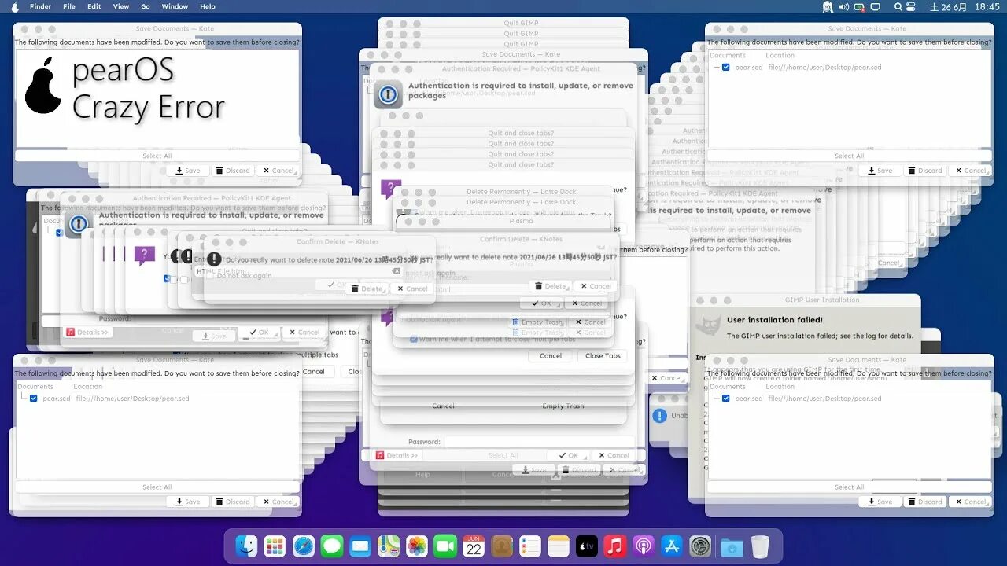1007x566 pixels.
Task: Click Cancel in bottom-right Kate window
Action: pyautogui.click(x=970, y=502)
